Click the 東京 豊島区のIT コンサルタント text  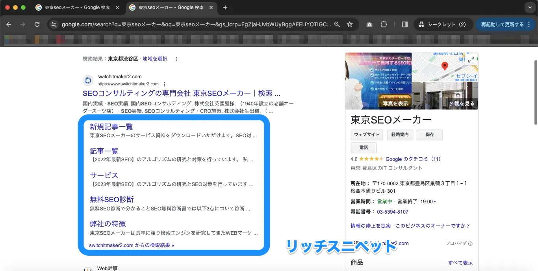point(386,168)
